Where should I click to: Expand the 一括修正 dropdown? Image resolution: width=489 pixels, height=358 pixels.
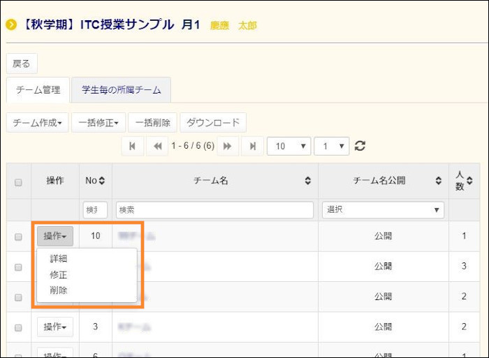point(98,123)
